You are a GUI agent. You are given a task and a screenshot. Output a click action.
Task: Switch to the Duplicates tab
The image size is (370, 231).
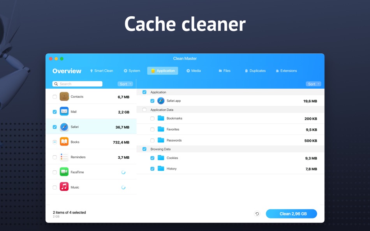point(255,71)
